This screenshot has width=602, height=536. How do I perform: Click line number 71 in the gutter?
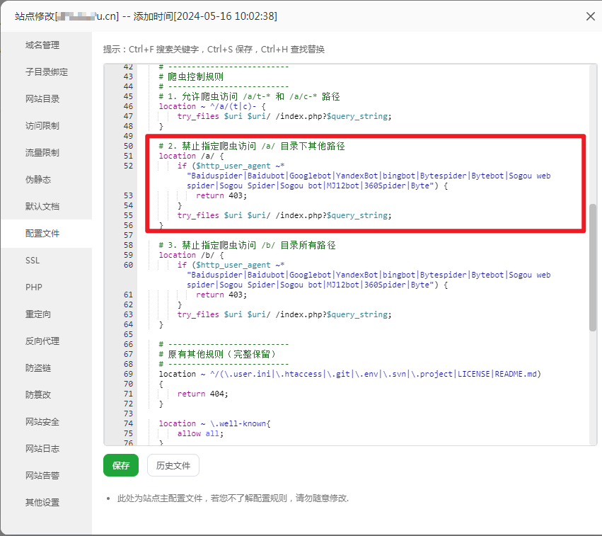[x=128, y=394]
